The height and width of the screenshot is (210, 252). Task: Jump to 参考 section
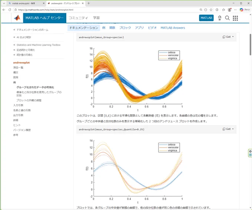click(x=16, y=135)
